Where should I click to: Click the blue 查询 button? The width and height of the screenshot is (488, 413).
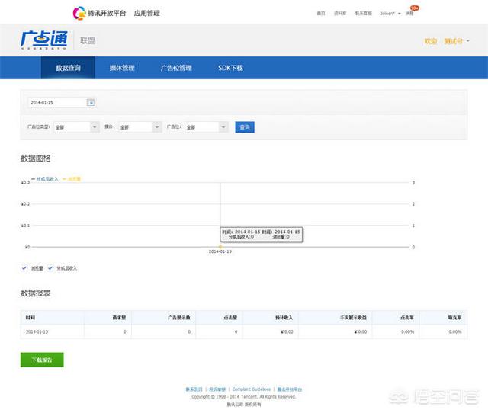(x=244, y=127)
